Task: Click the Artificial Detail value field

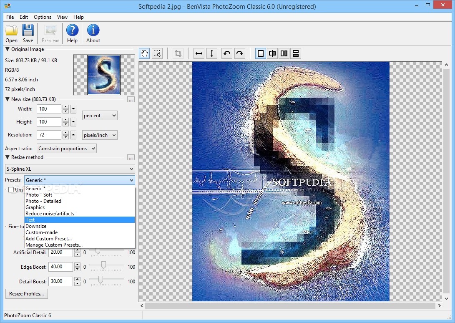Action: pos(60,252)
